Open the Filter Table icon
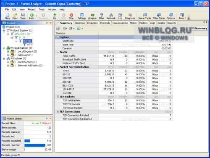Image resolution: width=210 pixels, height=158 pixels. [159, 16]
